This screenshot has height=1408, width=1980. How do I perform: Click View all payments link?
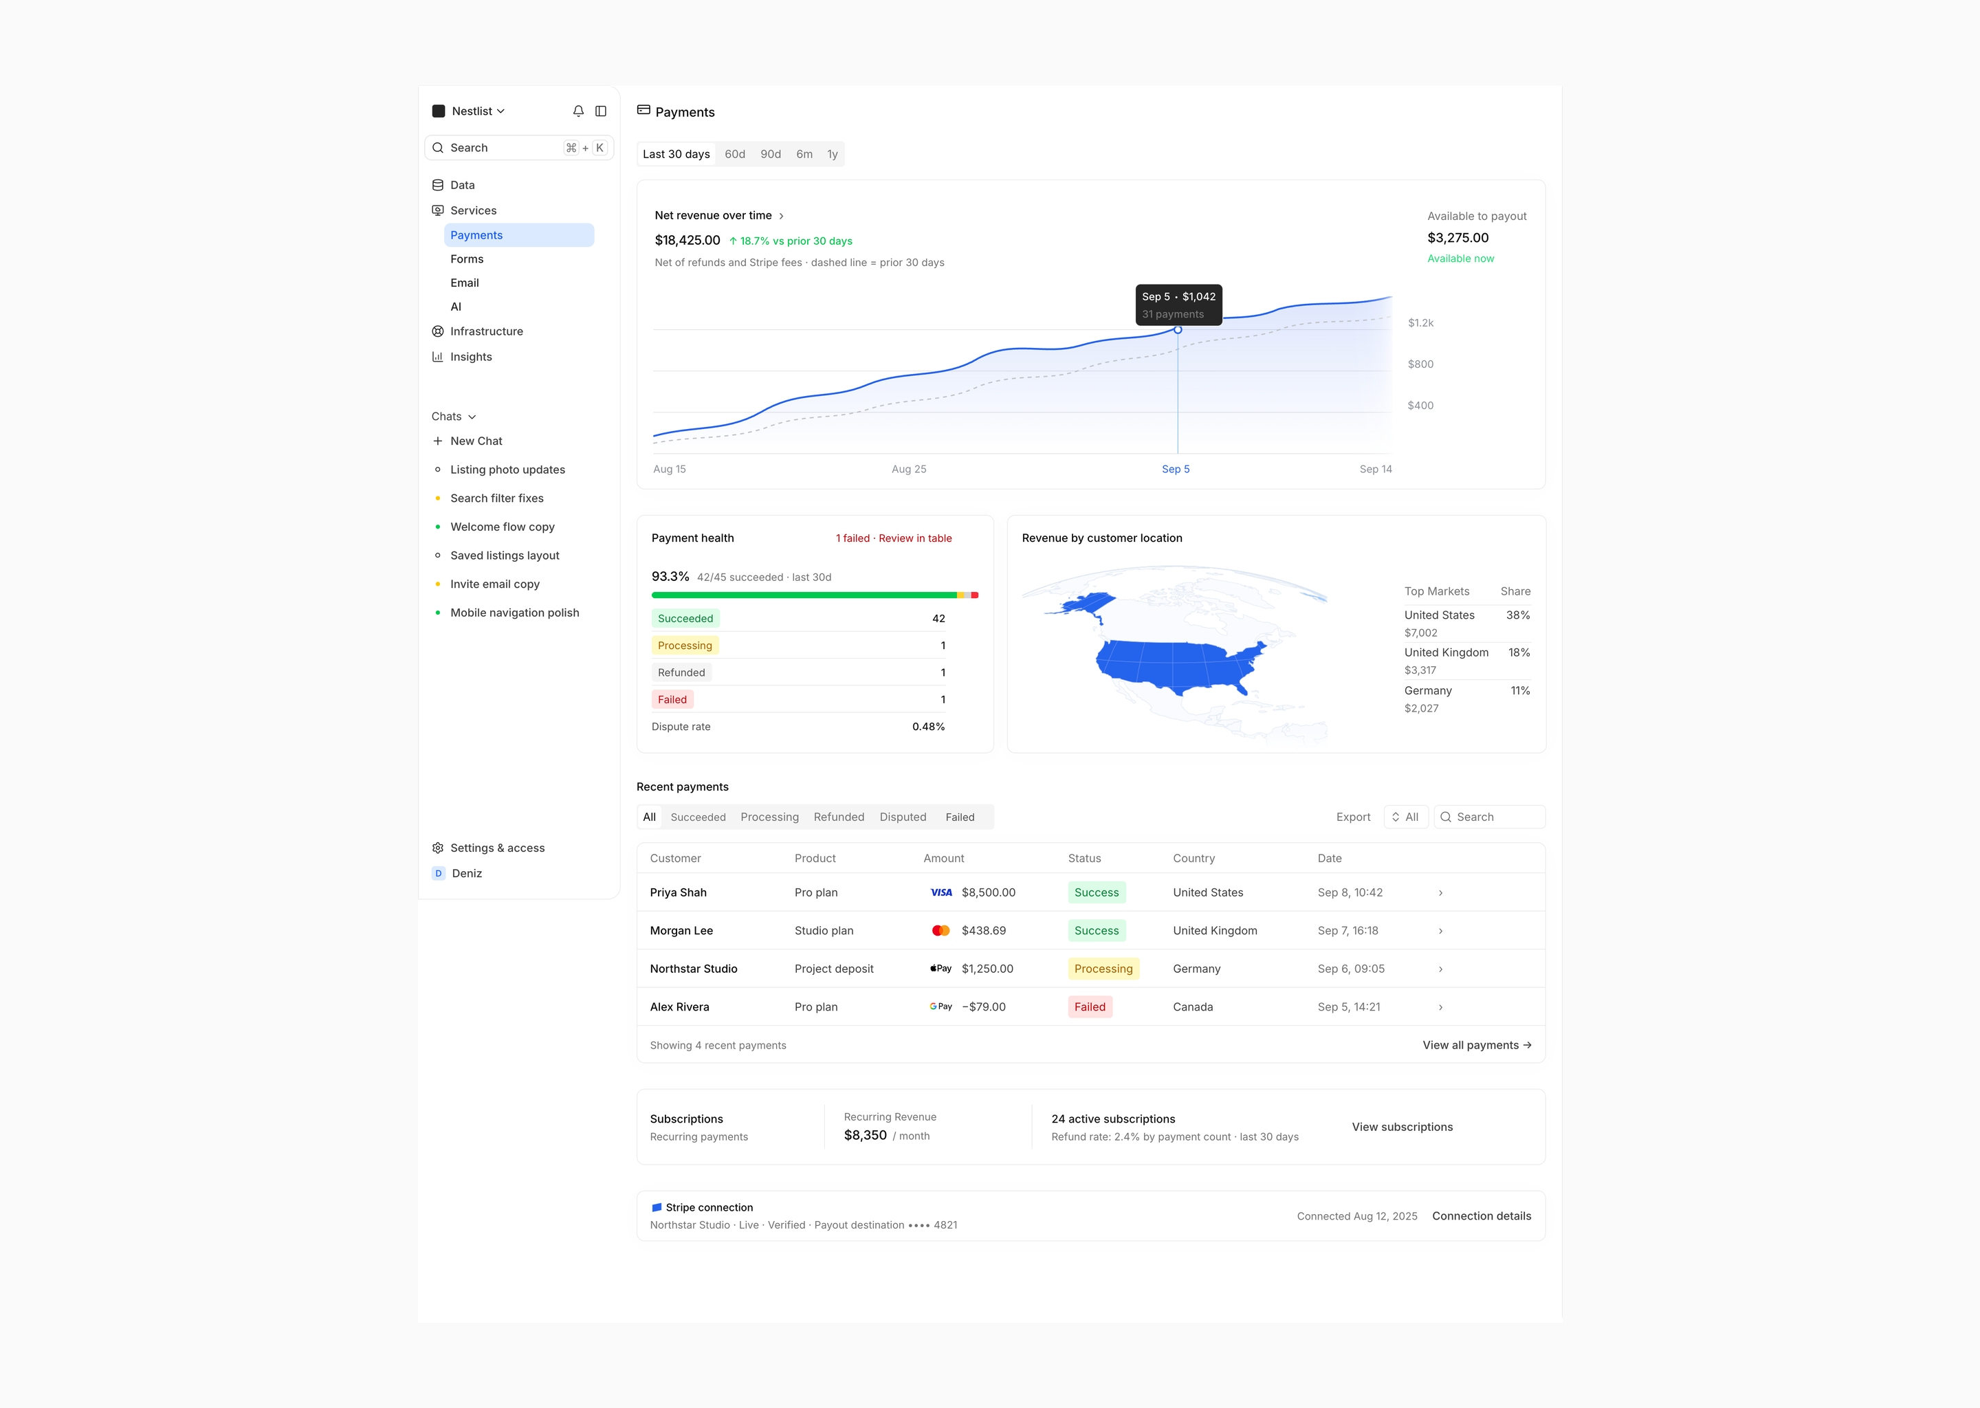click(1477, 1045)
